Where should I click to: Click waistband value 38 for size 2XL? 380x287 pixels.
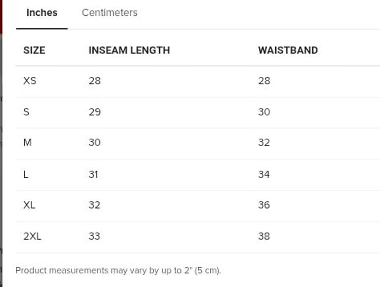click(264, 236)
